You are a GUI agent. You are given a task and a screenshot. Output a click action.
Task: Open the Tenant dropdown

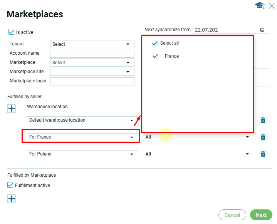coord(92,44)
